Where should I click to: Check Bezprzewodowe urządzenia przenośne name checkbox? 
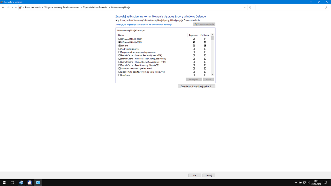click(x=119, y=52)
